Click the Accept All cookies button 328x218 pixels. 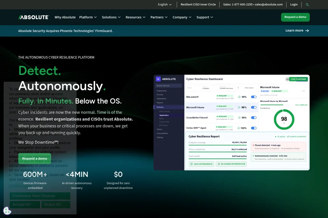[x=25, y=204]
